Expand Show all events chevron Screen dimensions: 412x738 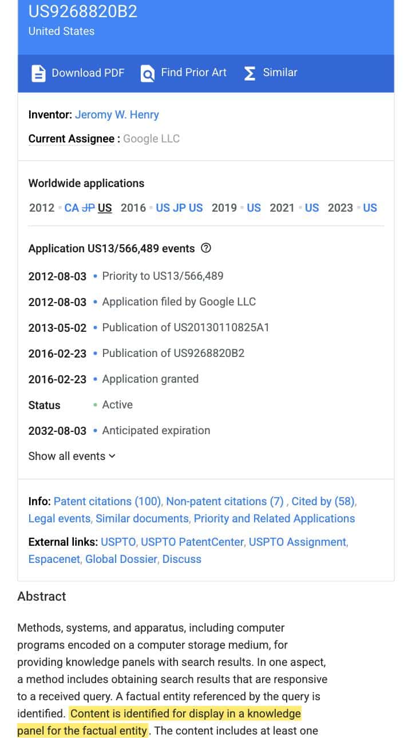112,456
